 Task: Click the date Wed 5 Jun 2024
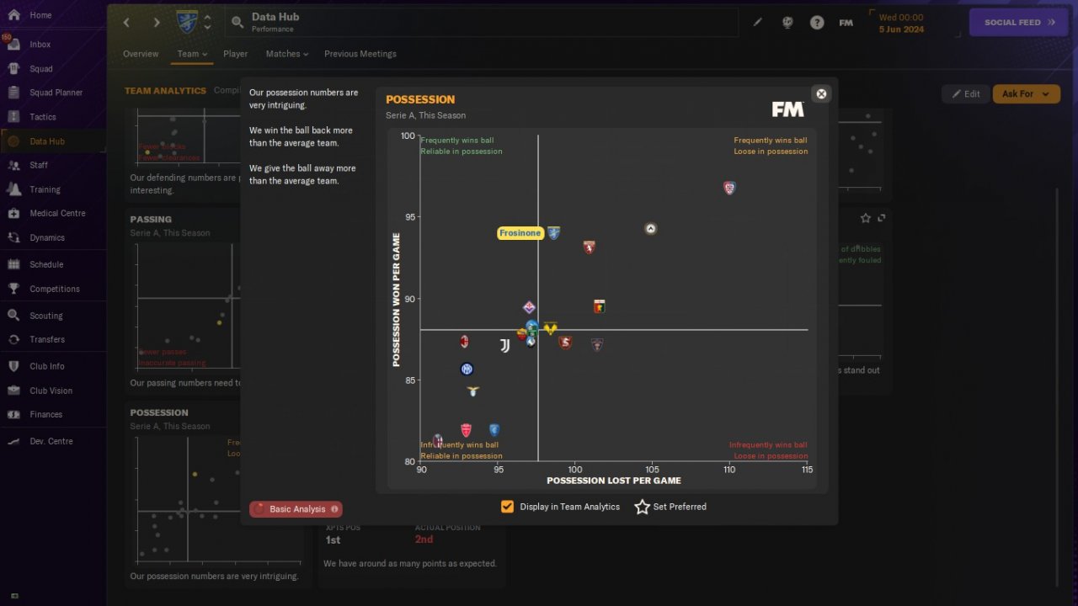(901, 23)
